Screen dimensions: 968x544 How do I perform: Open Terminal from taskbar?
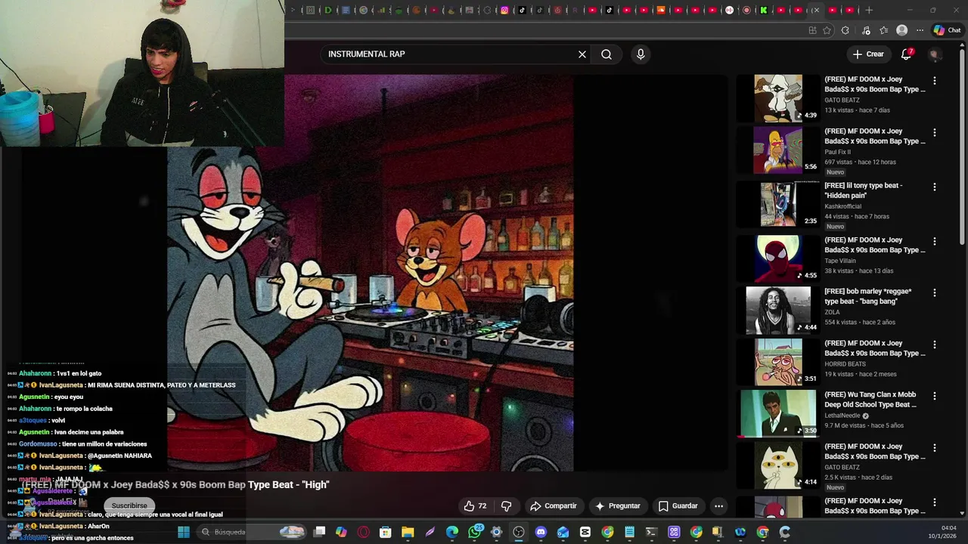tap(651, 532)
